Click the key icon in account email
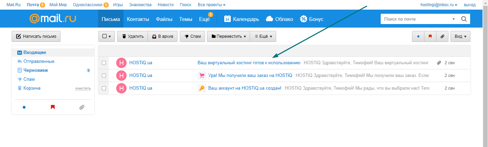 coord(202,88)
